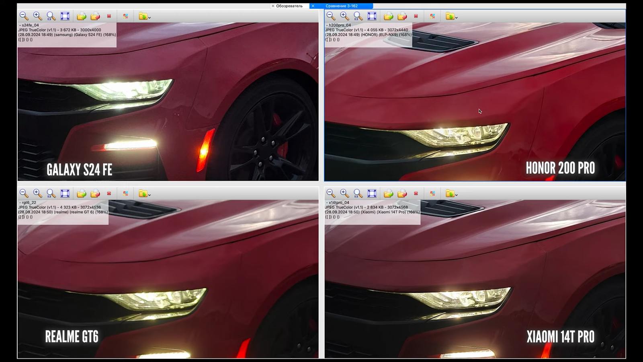The width and height of the screenshot is (643, 362).
Task: Move s24fe_04 to folder (red arrow icon)
Action: pos(95,16)
